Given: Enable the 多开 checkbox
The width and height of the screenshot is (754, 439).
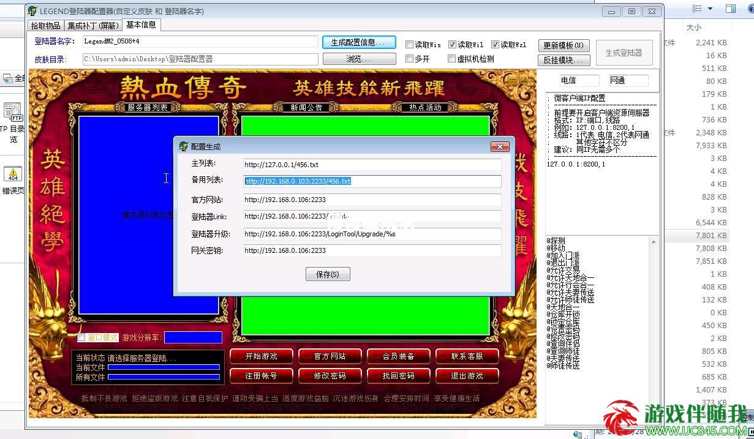Looking at the screenshot, I should point(409,59).
